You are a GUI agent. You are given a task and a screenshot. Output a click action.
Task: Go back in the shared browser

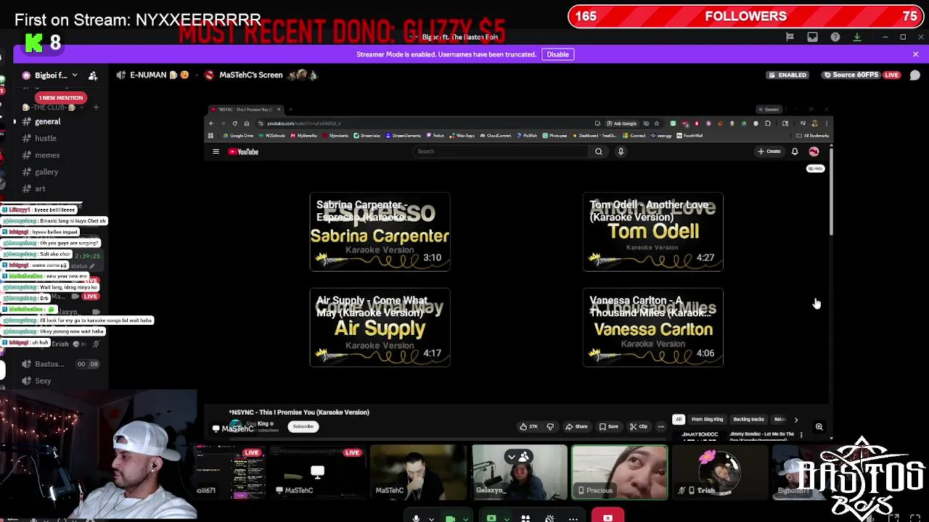pos(211,123)
